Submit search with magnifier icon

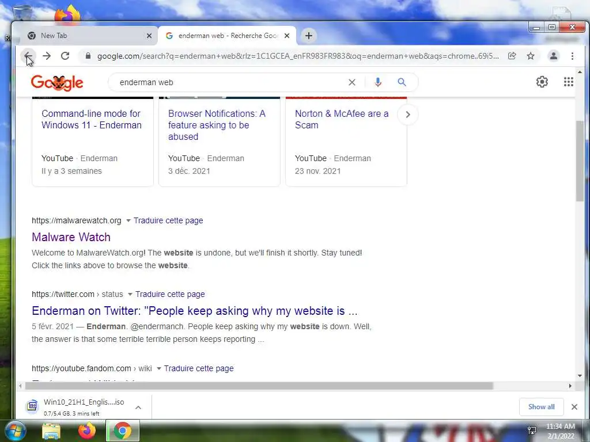click(402, 82)
